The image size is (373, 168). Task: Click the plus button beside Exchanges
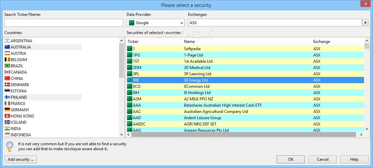tap(365, 23)
